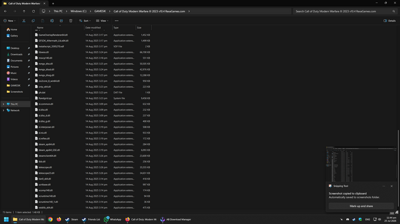Open the Firefox icon beside Chrome in the taskbar

[x=59, y=219]
